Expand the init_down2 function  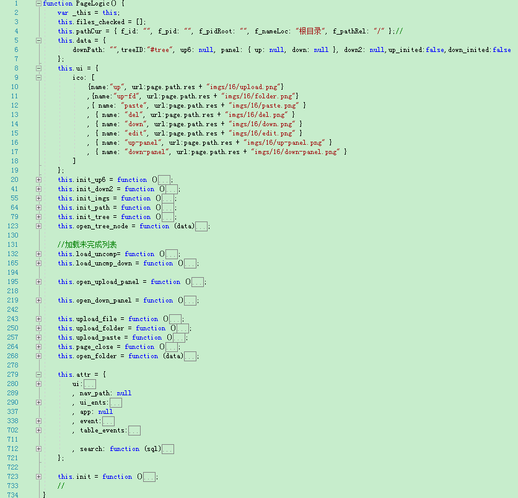38,189
